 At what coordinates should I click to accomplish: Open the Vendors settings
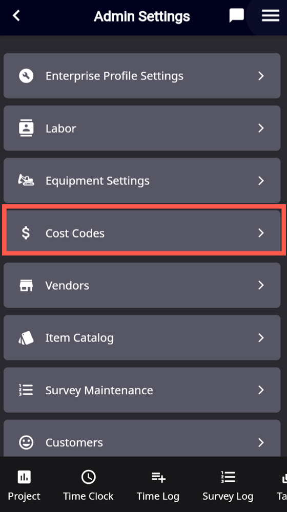click(x=142, y=285)
